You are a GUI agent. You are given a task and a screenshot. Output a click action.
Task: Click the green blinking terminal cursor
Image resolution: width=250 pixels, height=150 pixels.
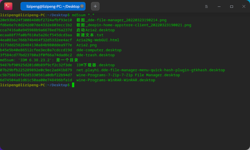pyautogui.click(x=73, y=85)
